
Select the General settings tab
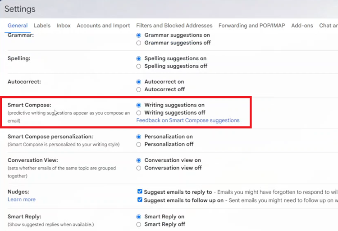tap(18, 26)
